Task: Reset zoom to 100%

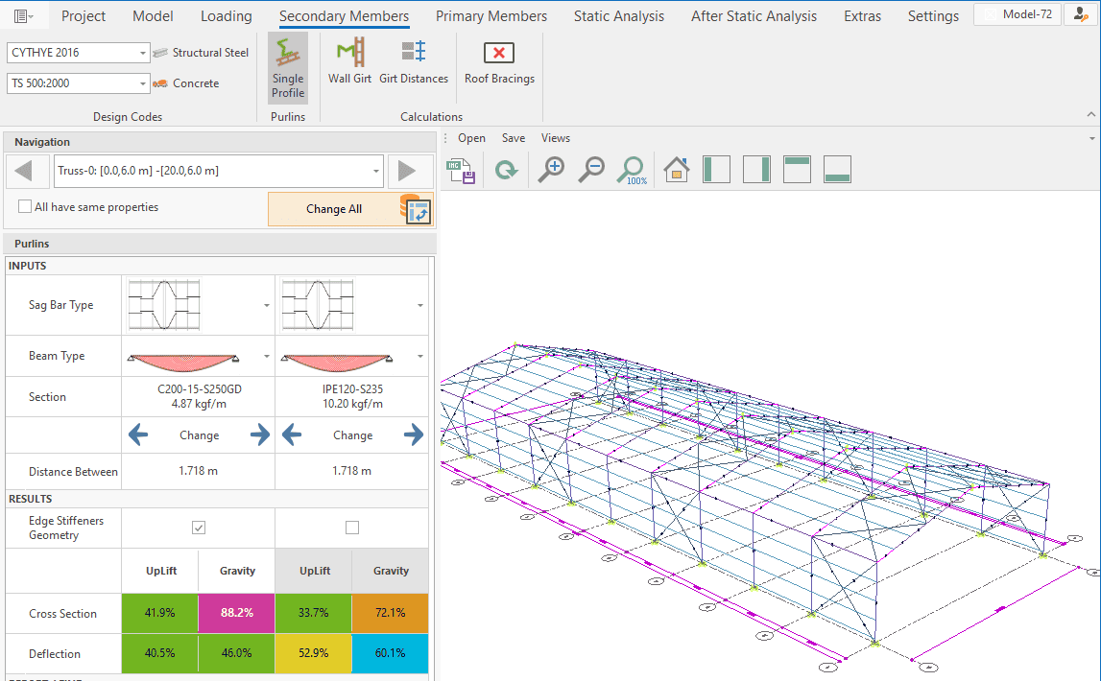Action: pos(632,171)
